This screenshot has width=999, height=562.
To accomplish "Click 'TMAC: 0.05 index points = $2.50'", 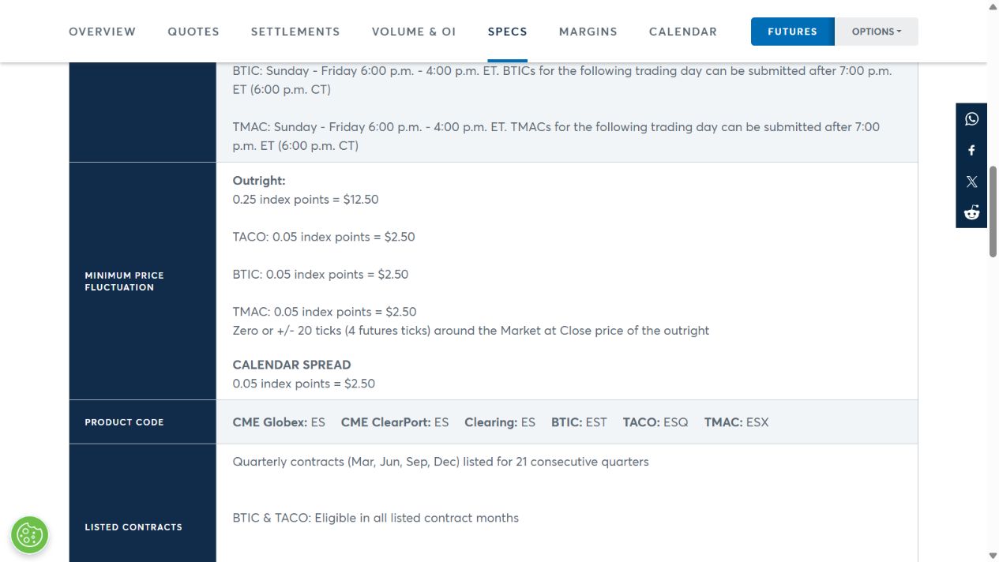I will point(325,312).
